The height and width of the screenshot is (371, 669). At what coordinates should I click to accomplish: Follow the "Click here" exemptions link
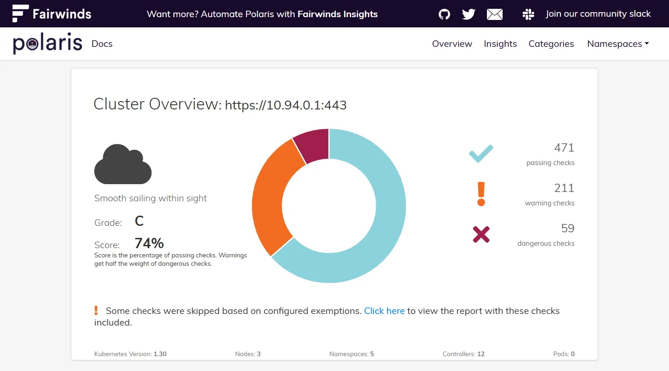coord(384,311)
